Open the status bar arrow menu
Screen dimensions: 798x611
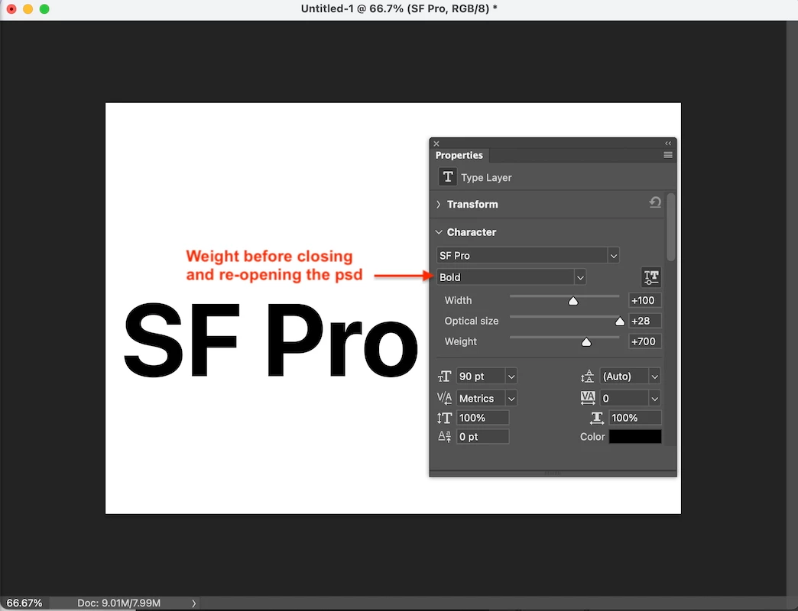tap(194, 603)
